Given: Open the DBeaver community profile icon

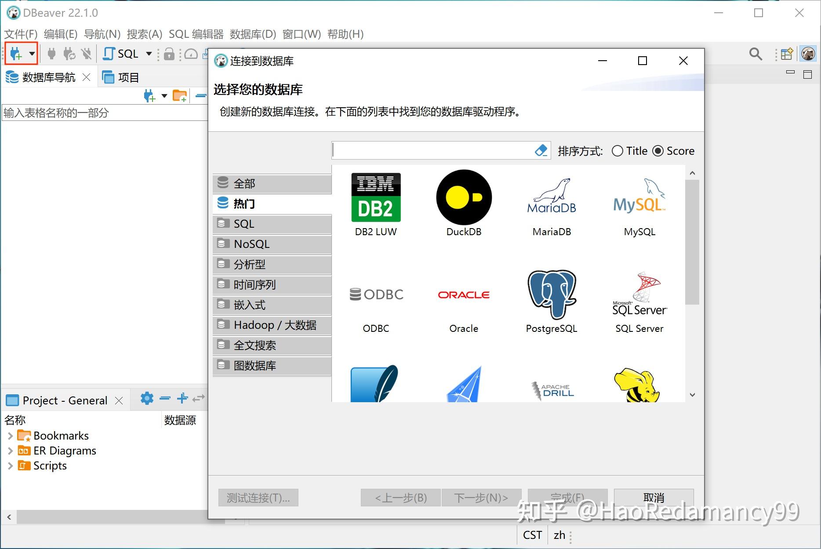Looking at the screenshot, I should (x=808, y=53).
